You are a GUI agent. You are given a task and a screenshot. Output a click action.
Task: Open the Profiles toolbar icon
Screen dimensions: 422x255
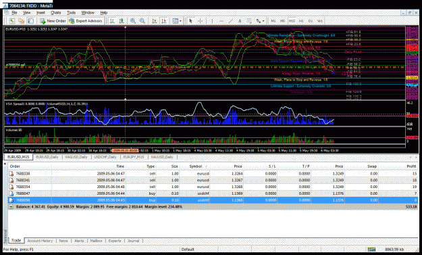coord(21,21)
